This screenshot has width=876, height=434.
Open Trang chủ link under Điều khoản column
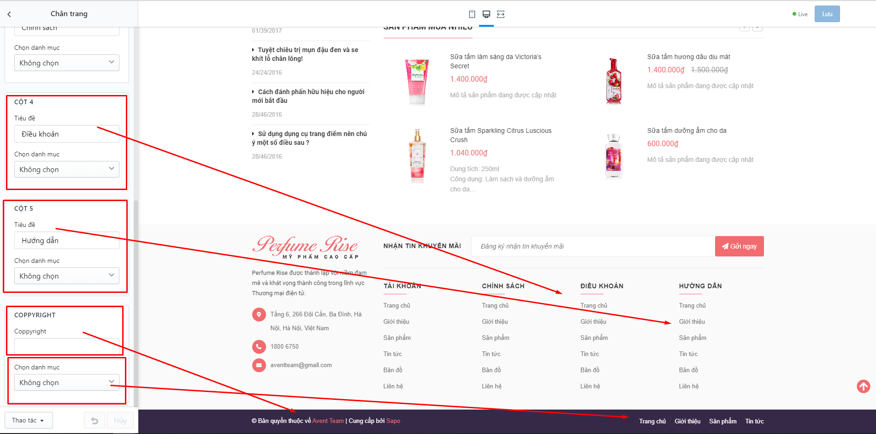pos(594,306)
